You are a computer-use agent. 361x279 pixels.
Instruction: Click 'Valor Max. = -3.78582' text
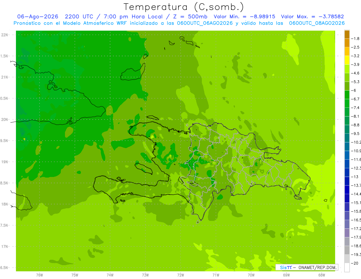tap(313, 17)
